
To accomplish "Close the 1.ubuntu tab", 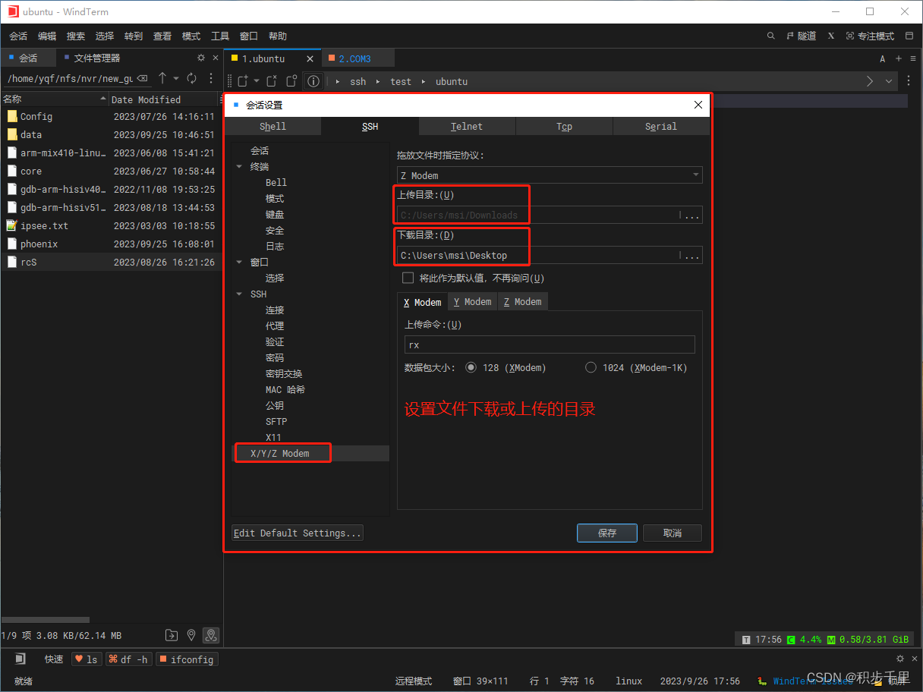I will click(x=310, y=58).
